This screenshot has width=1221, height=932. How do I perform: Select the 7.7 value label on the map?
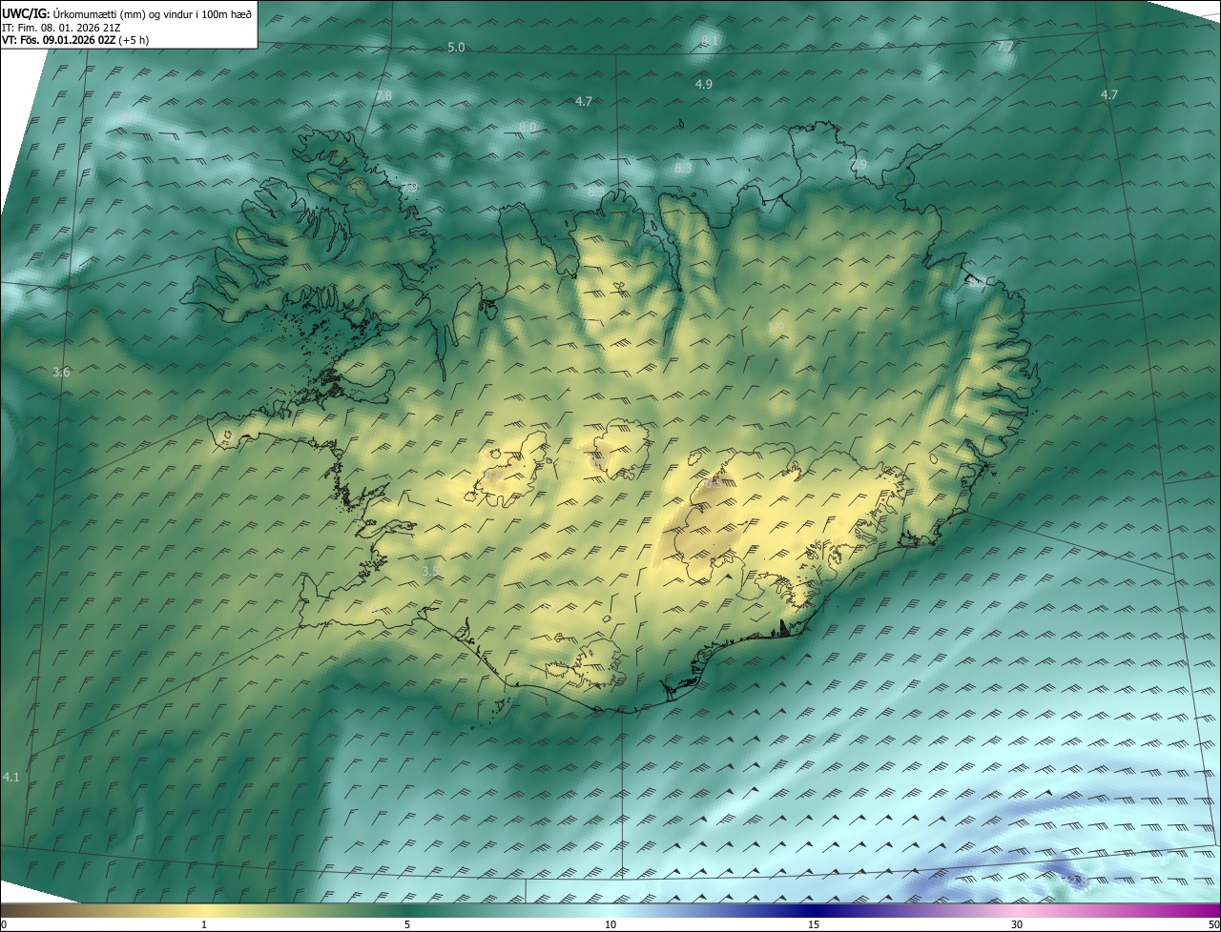1005,46
